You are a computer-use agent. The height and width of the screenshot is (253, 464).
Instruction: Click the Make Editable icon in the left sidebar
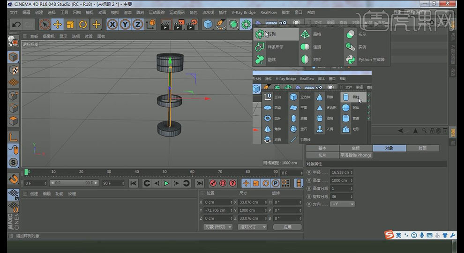13,41
